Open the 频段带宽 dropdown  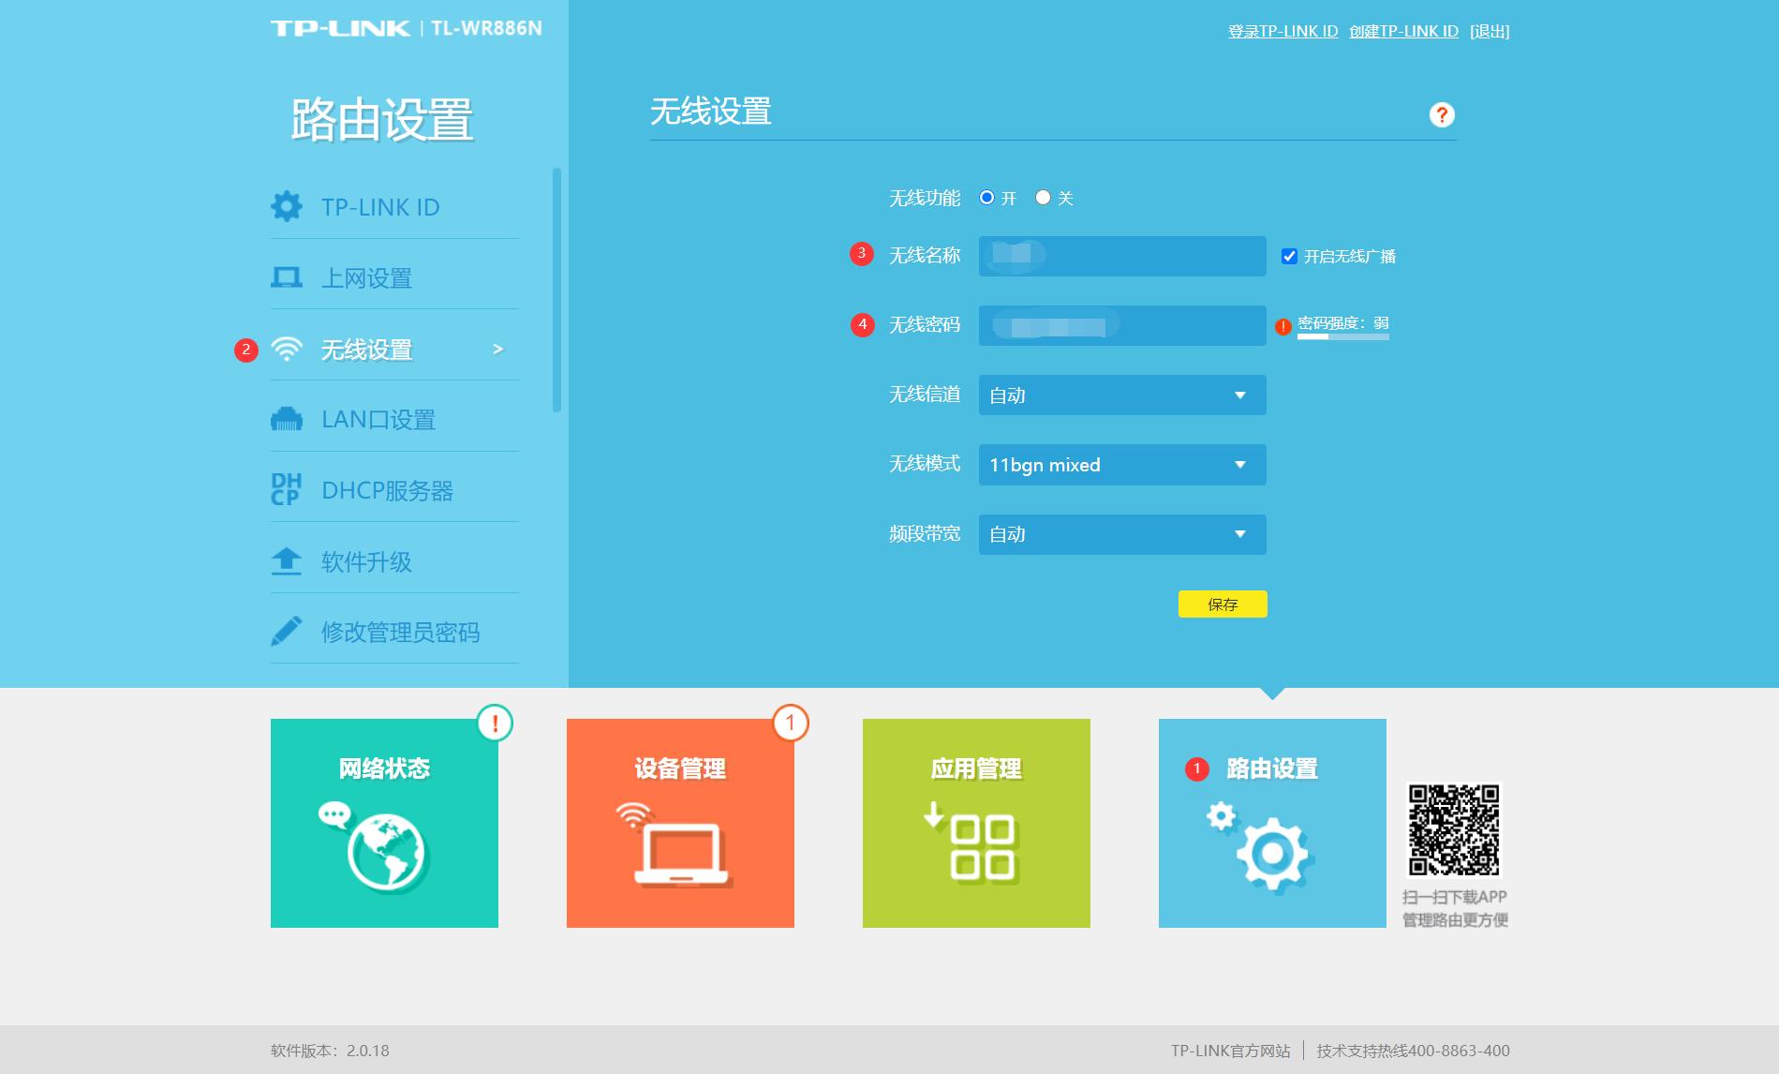(1122, 534)
